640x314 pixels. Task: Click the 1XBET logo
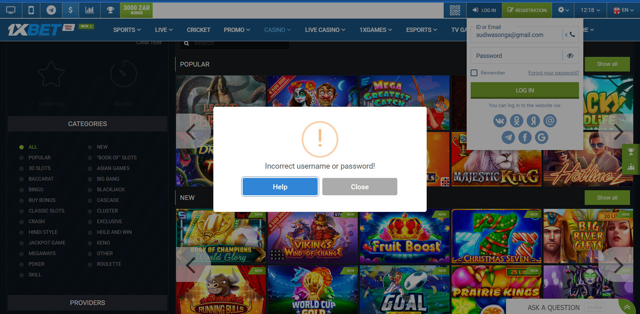35,30
